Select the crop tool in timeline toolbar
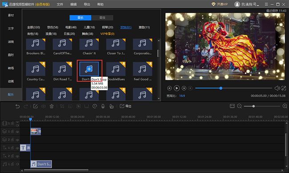Screen dimensions: 289x173 click(x=62, y=106)
